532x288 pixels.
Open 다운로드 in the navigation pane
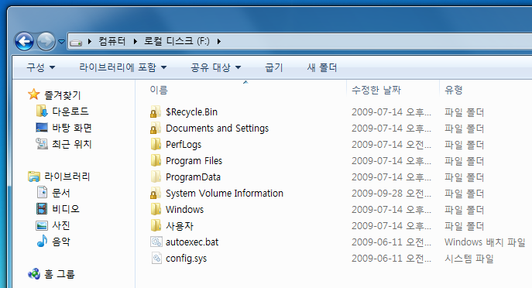pyautogui.click(x=70, y=111)
